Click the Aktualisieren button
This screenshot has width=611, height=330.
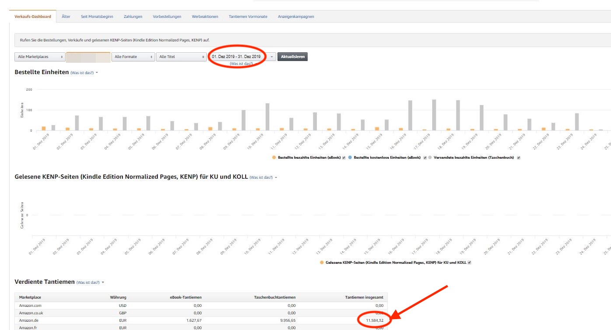pyautogui.click(x=293, y=57)
